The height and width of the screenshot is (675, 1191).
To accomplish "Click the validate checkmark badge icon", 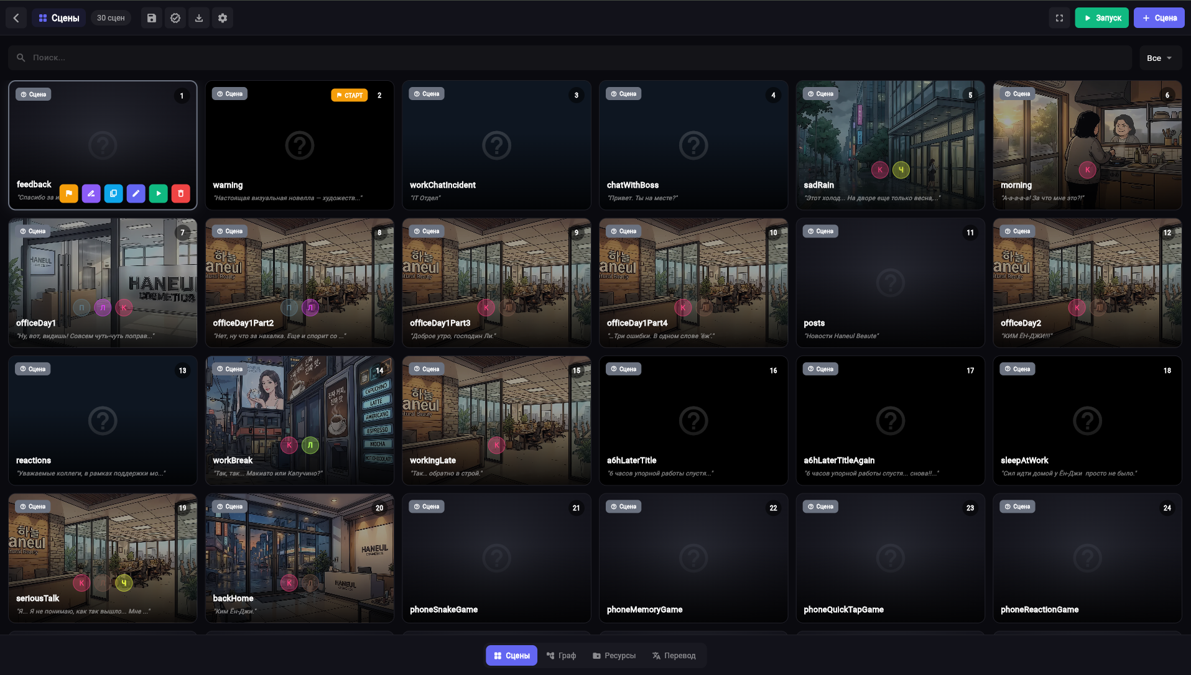I will coord(175,18).
